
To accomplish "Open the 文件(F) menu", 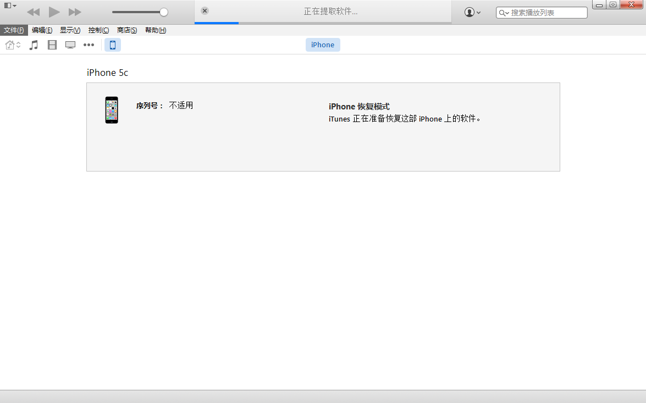I will point(14,30).
